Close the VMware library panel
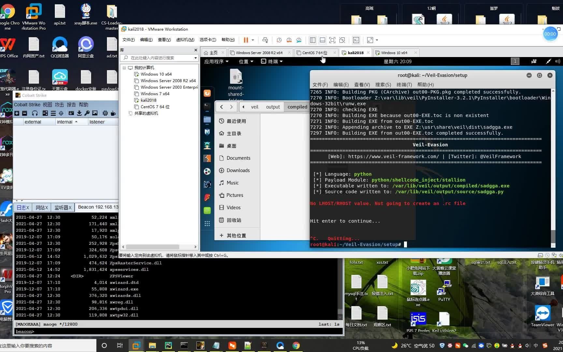This screenshot has height=352, width=563. click(x=195, y=50)
